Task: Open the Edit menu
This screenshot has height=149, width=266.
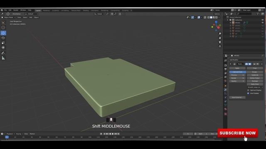Action: tap(10, 10)
